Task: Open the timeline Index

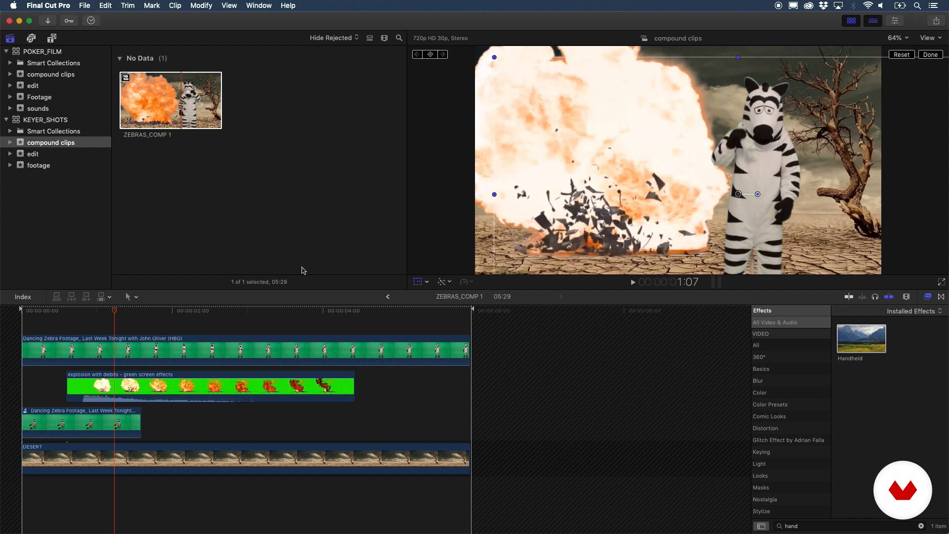Action: [x=23, y=297]
